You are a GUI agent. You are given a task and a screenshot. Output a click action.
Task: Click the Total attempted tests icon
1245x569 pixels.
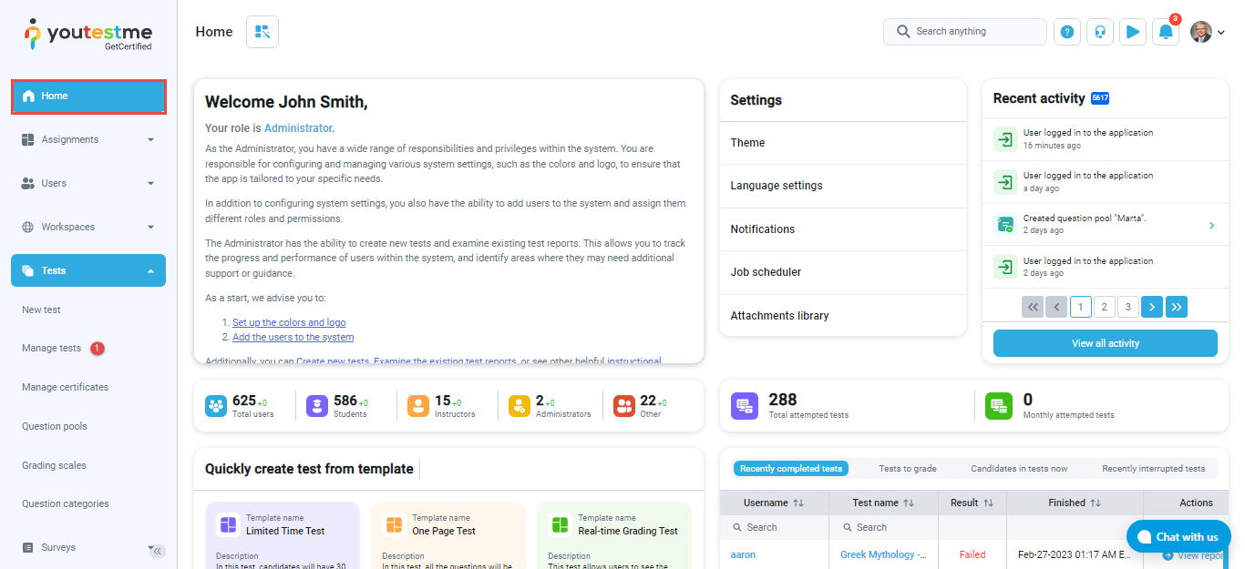745,406
